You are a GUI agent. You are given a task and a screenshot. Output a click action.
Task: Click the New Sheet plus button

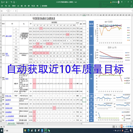coord(27,123)
